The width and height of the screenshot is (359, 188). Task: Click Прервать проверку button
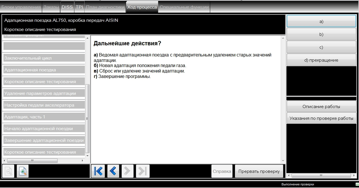(259, 171)
